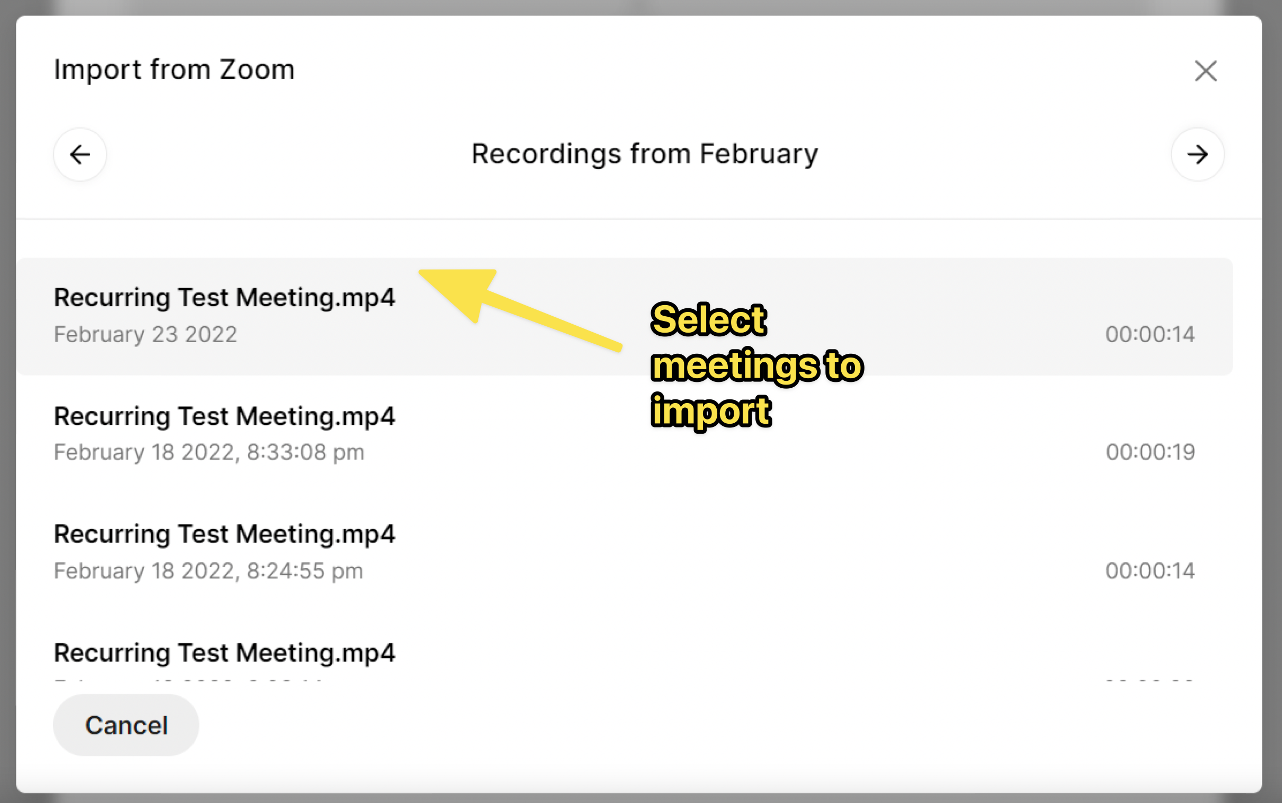The image size is (1282, 803).
Task: Click the second Recurring Test Meeting.mp4 file name
Action: (224, 416)
